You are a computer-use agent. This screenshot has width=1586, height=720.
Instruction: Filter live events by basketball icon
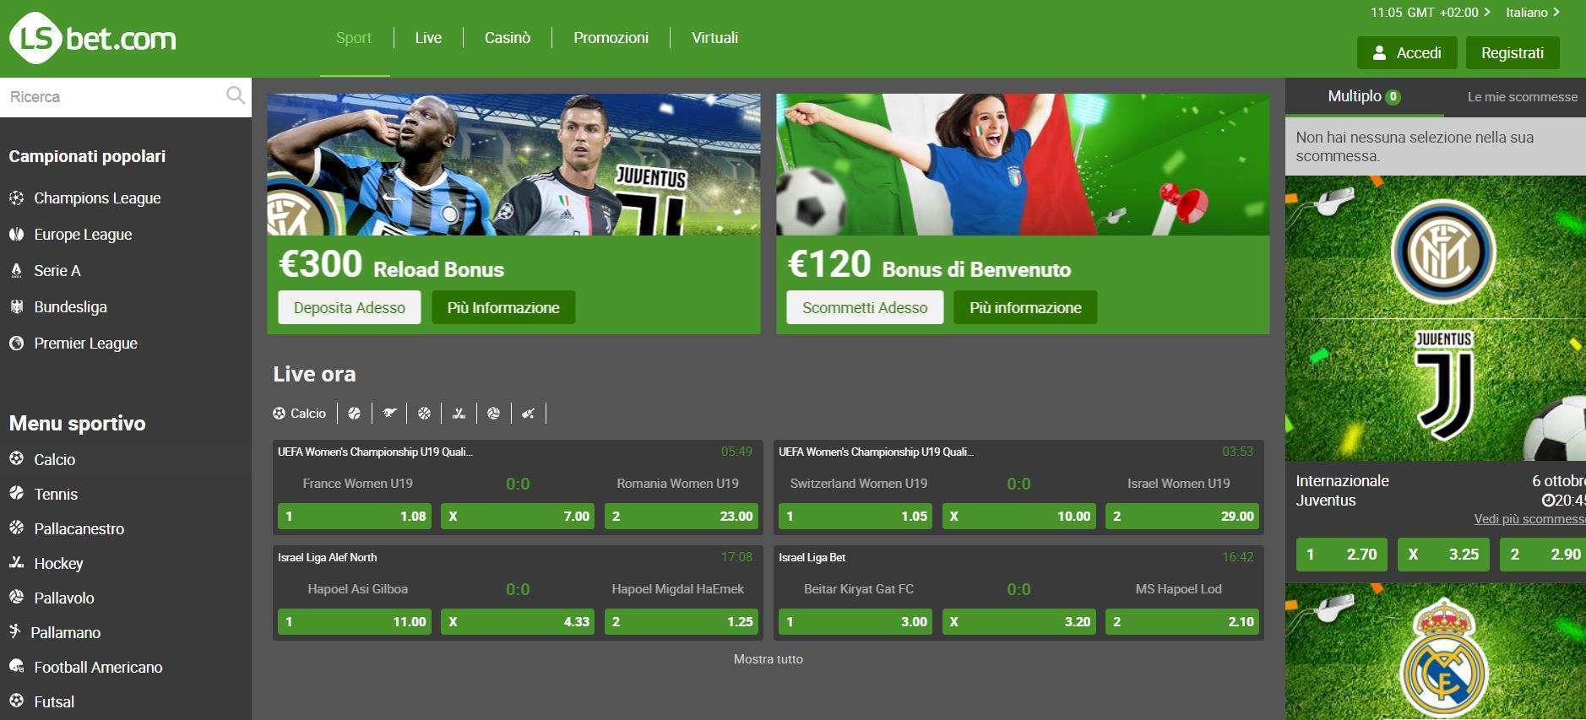click(x=424, y=413)
